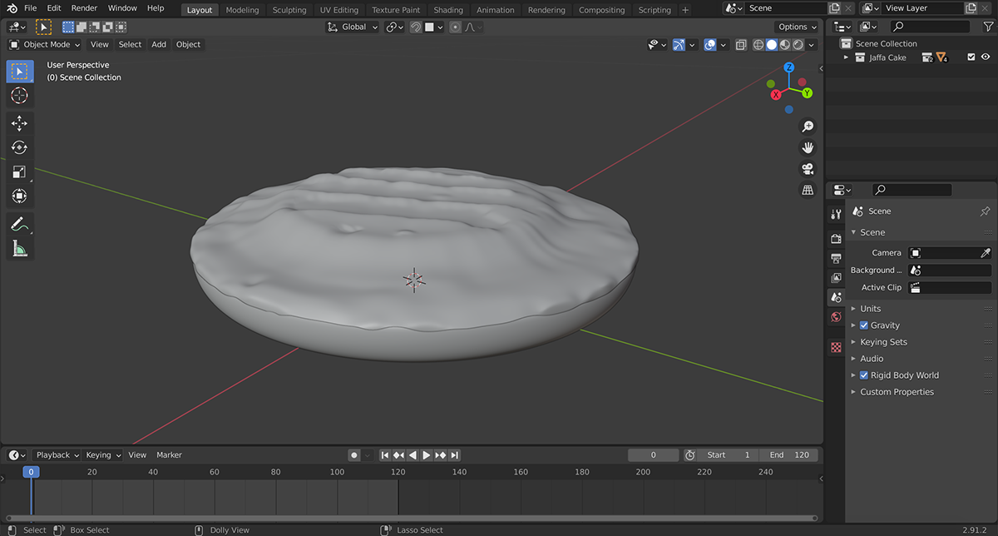
Task: Switch to solid shading mode
Action: tap(772, 45)
